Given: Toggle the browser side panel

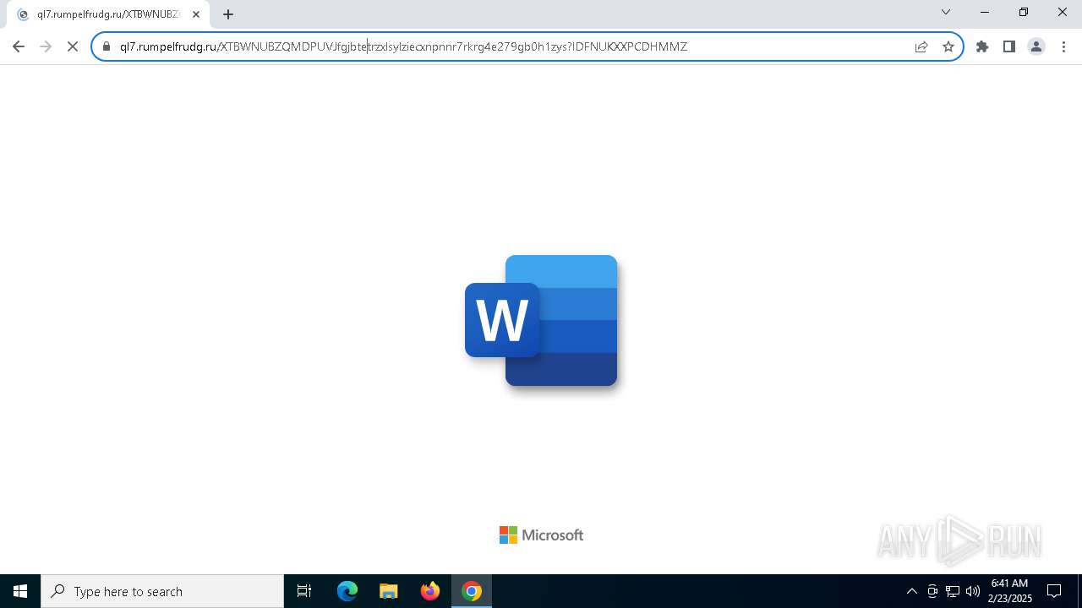Looking at the screenshot, I should [x=1009, y=46].
